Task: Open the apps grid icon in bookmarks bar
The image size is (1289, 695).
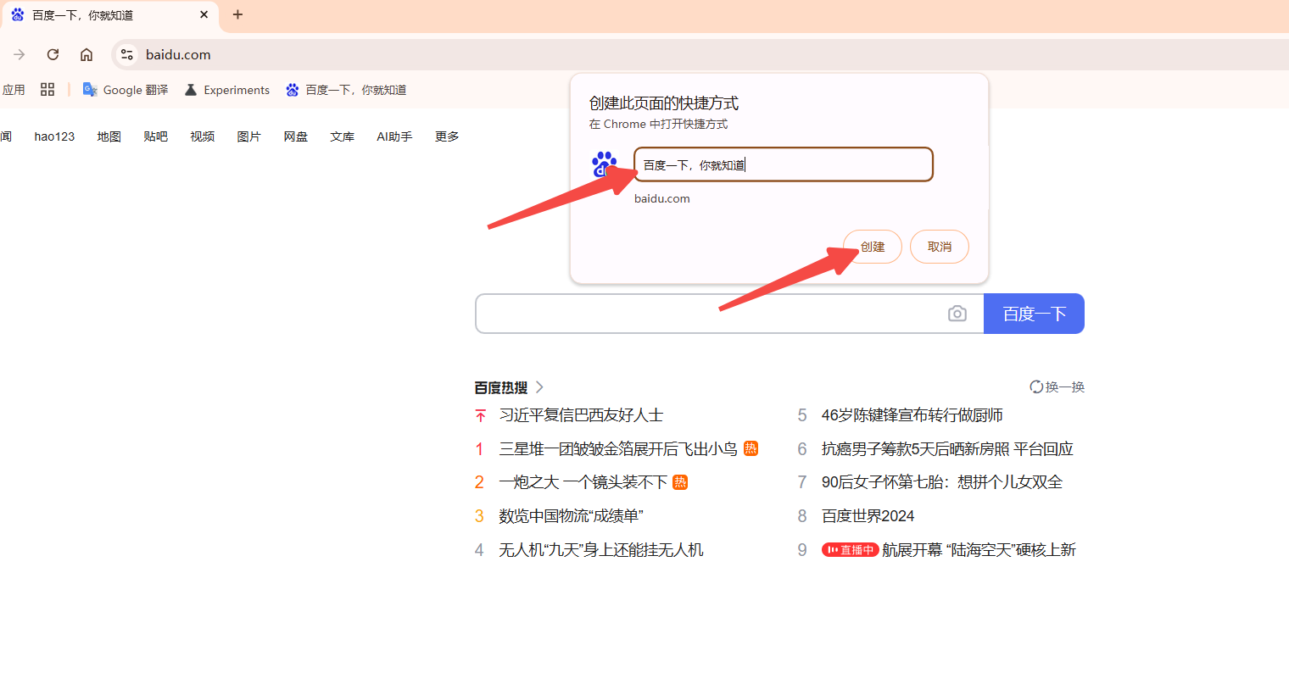Action: (x=47, y=90)
